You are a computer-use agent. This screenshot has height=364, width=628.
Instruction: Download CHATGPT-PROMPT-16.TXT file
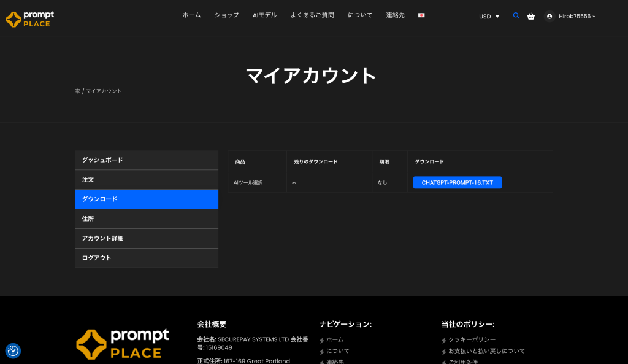click(457, 182)
